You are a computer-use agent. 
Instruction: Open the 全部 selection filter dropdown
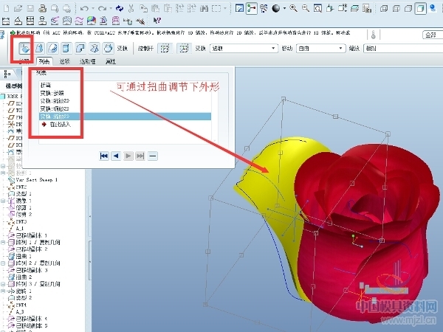point(433,35)
